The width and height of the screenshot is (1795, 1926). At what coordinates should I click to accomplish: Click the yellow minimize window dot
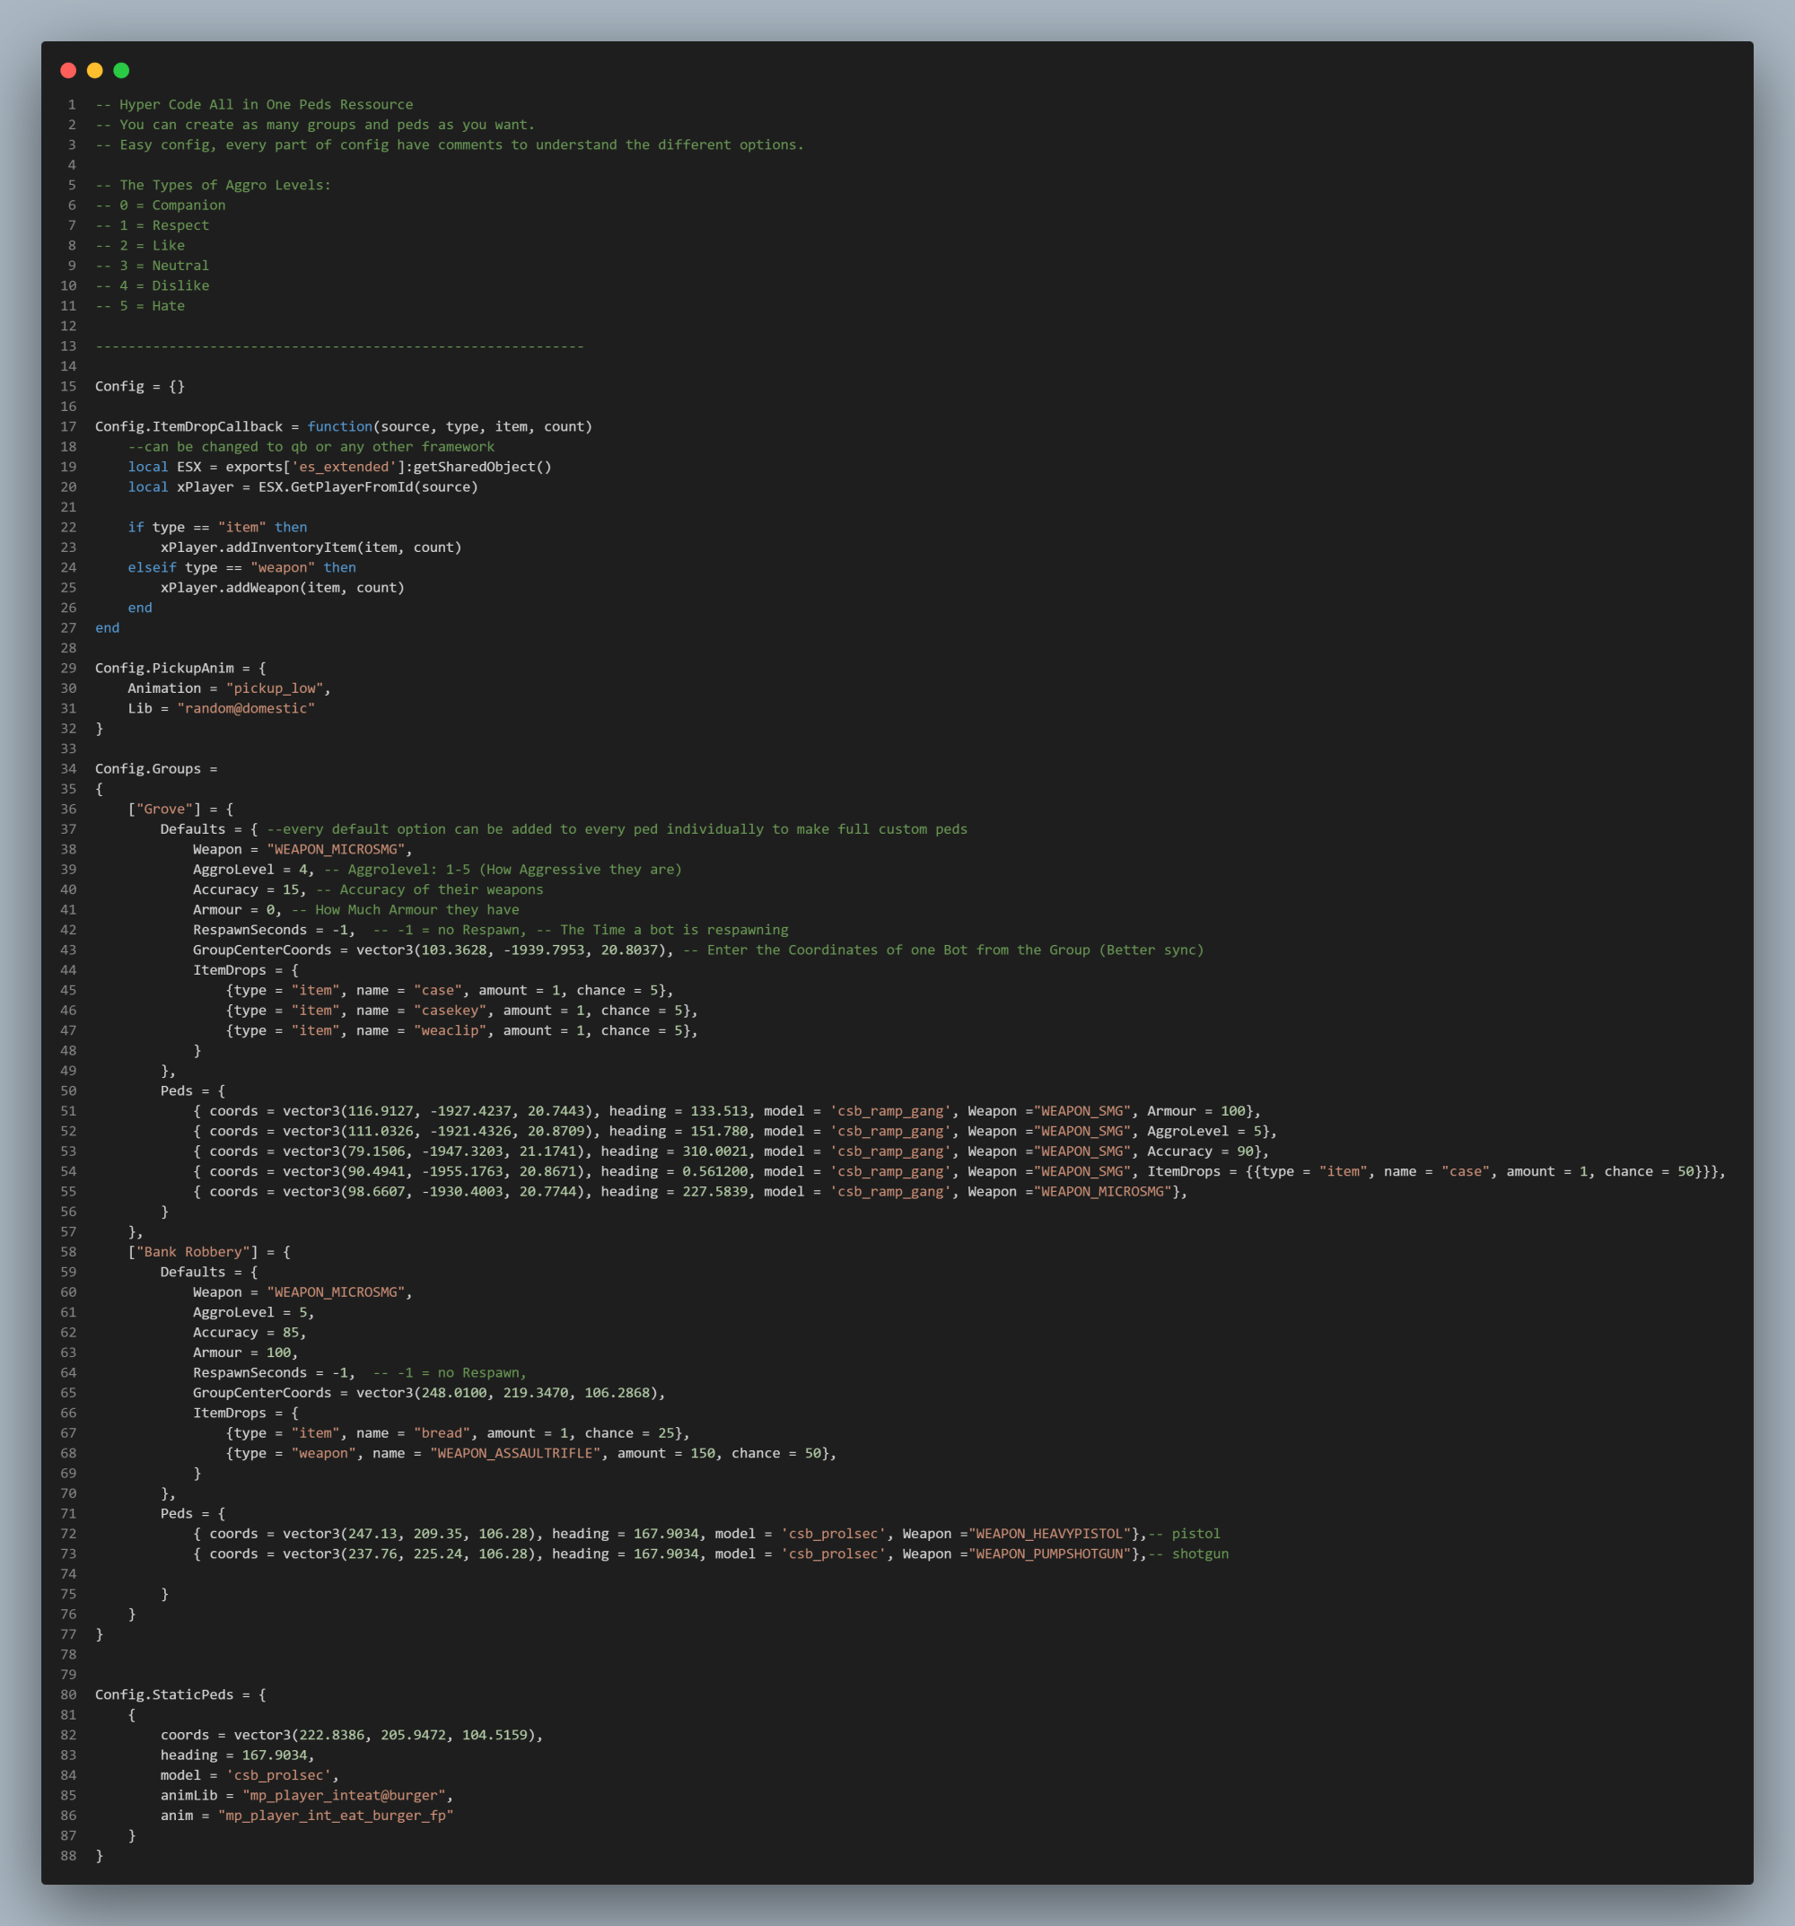pyautogui.click(x=95, y=70)
